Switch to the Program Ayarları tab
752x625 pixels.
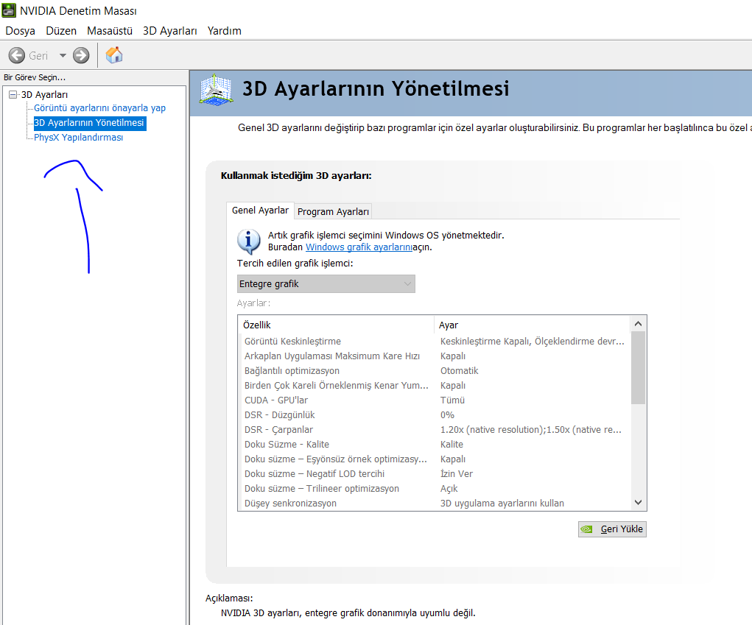pyautogui.click(x=334, y=211)
